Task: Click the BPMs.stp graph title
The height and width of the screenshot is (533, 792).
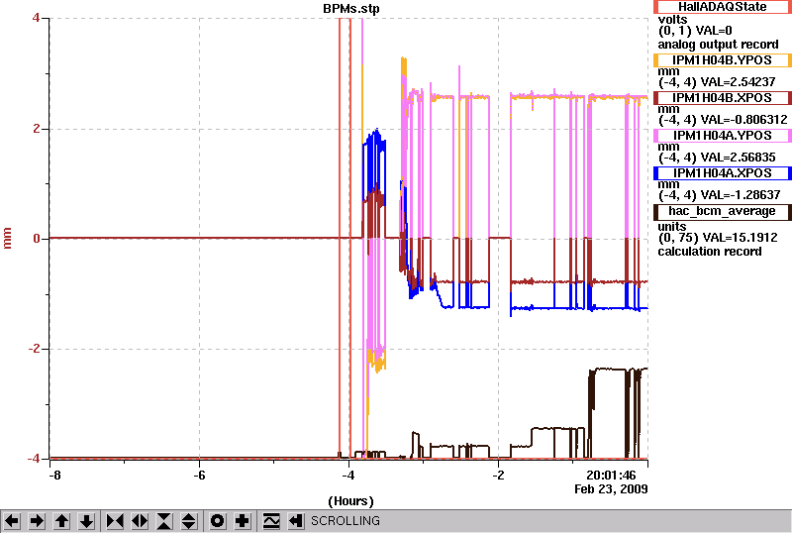Action: pyautogui.click(x=351, y=9)
